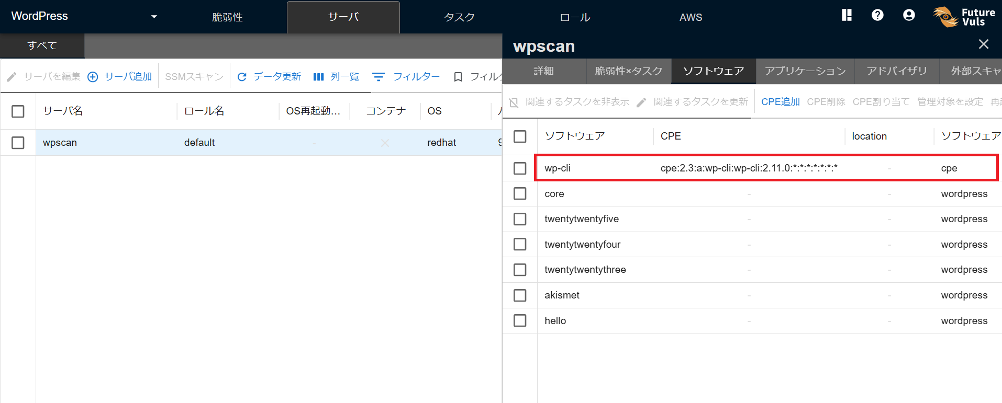Close the wpscan detail panel

point(984,44)
